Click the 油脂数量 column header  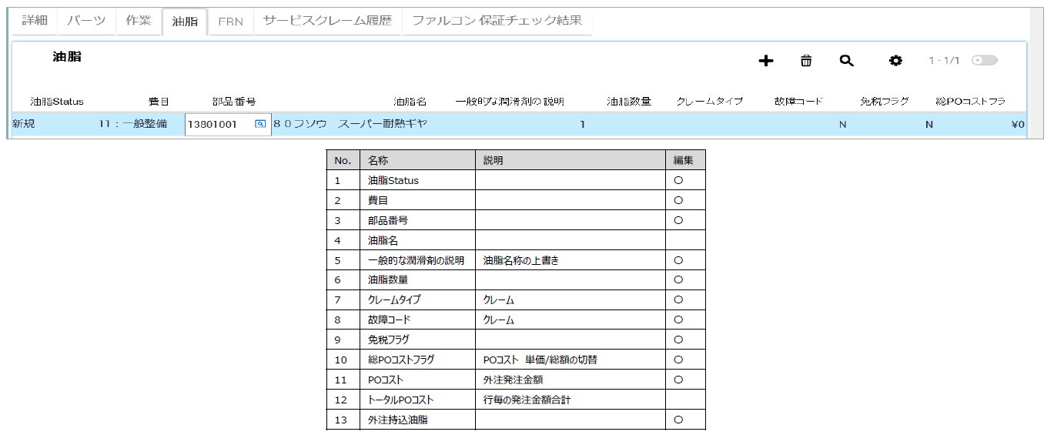click(x=628, y=102)
